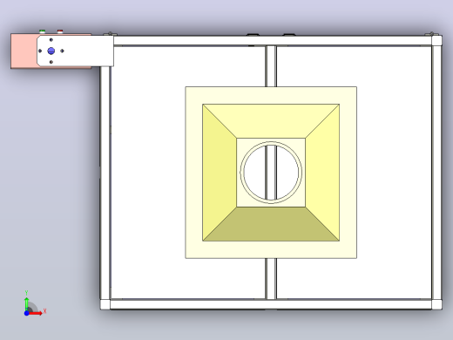Select the top sloped face of yellow funnel

coord(271,121)
